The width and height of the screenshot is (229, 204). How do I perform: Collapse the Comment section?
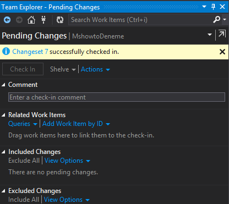click(x=3, y=85)
